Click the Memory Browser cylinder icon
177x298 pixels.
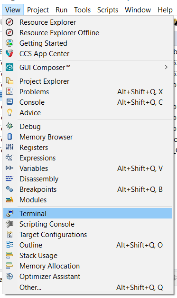pos(9,137)
